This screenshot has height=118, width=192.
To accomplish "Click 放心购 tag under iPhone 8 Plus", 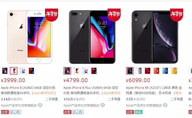I will click(78, 112).
